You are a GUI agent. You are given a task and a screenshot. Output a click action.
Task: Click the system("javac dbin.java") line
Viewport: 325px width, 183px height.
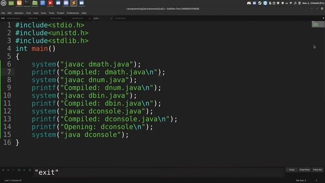(x=84, y=96)
